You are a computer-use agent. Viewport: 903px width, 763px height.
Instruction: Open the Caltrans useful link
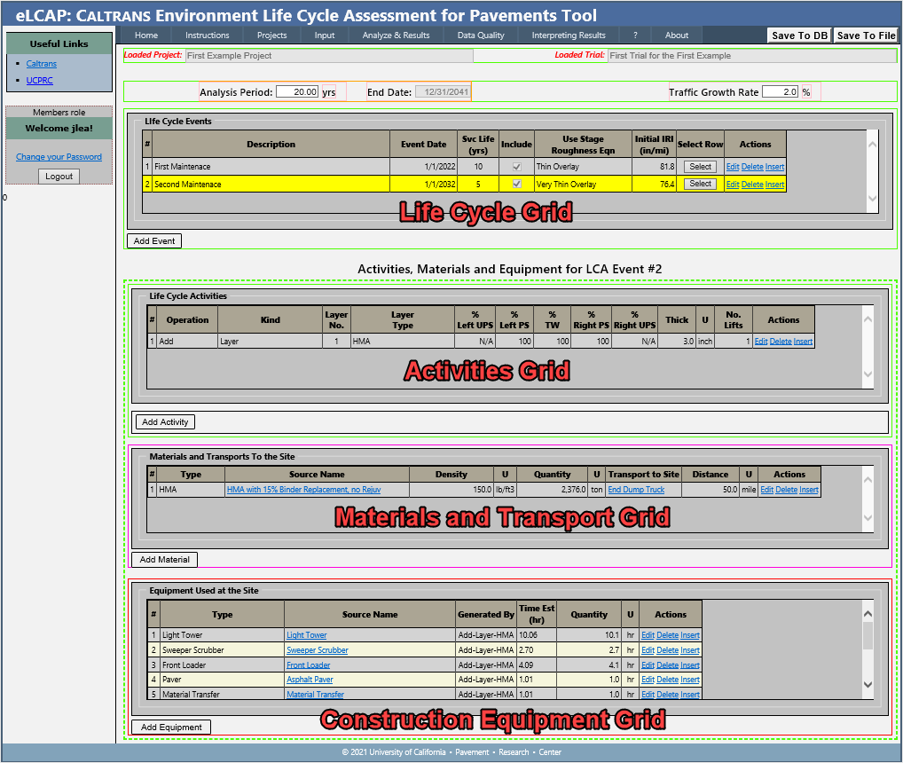click(42, 64)
